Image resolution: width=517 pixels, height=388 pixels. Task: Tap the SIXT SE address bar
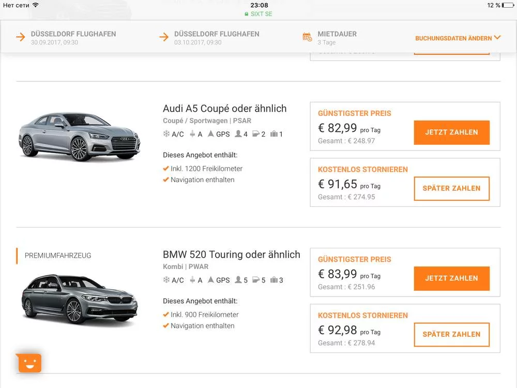[x=258, y=14]
